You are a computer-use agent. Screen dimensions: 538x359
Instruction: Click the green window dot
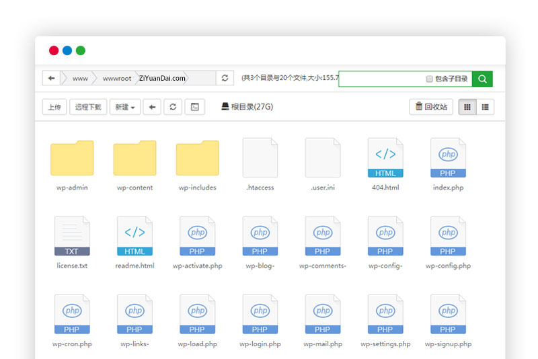tap(81, 50)
